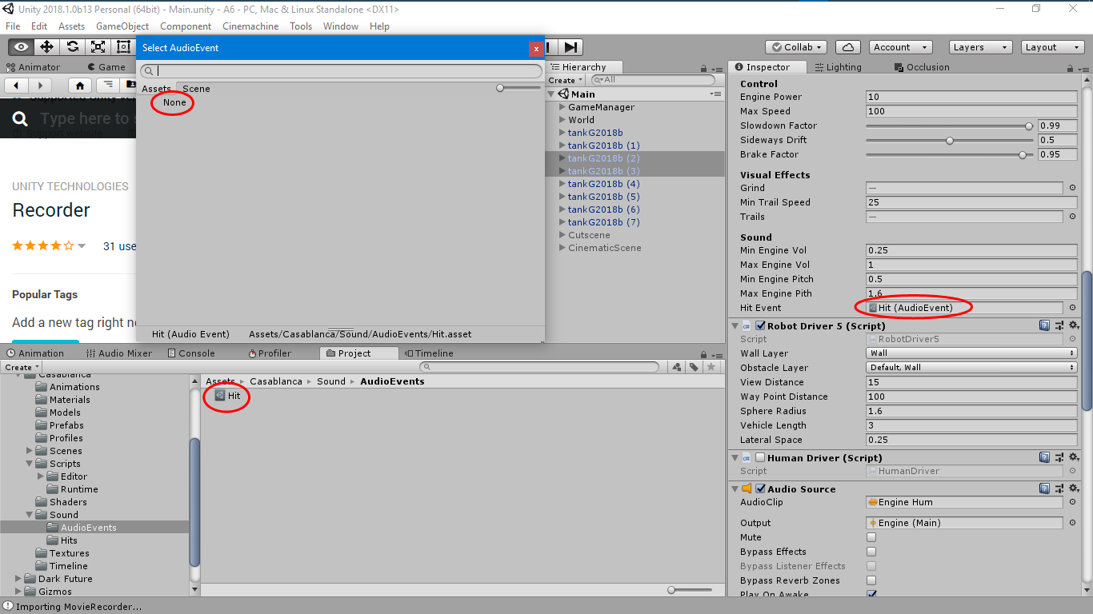1093x614 pixels.
Task: Click Search by Type icon in Project panel
Action: pyautogui.click(x=678, y=367)
